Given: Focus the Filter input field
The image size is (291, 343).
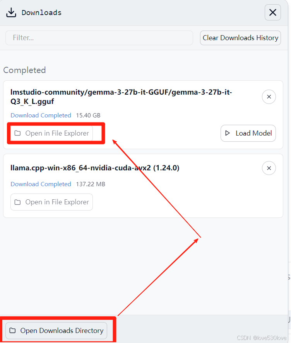Looking at the screenshot, I should [99, 38].
